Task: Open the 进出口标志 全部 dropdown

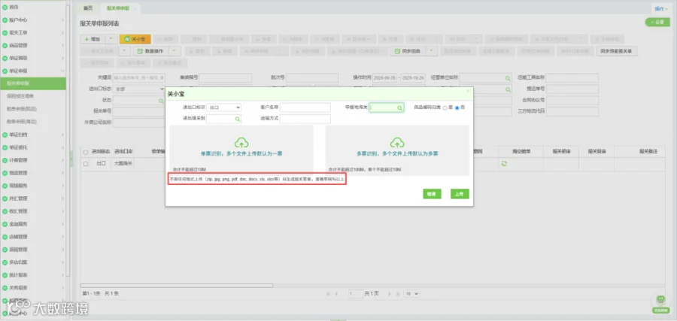Action: click(139, 89)
